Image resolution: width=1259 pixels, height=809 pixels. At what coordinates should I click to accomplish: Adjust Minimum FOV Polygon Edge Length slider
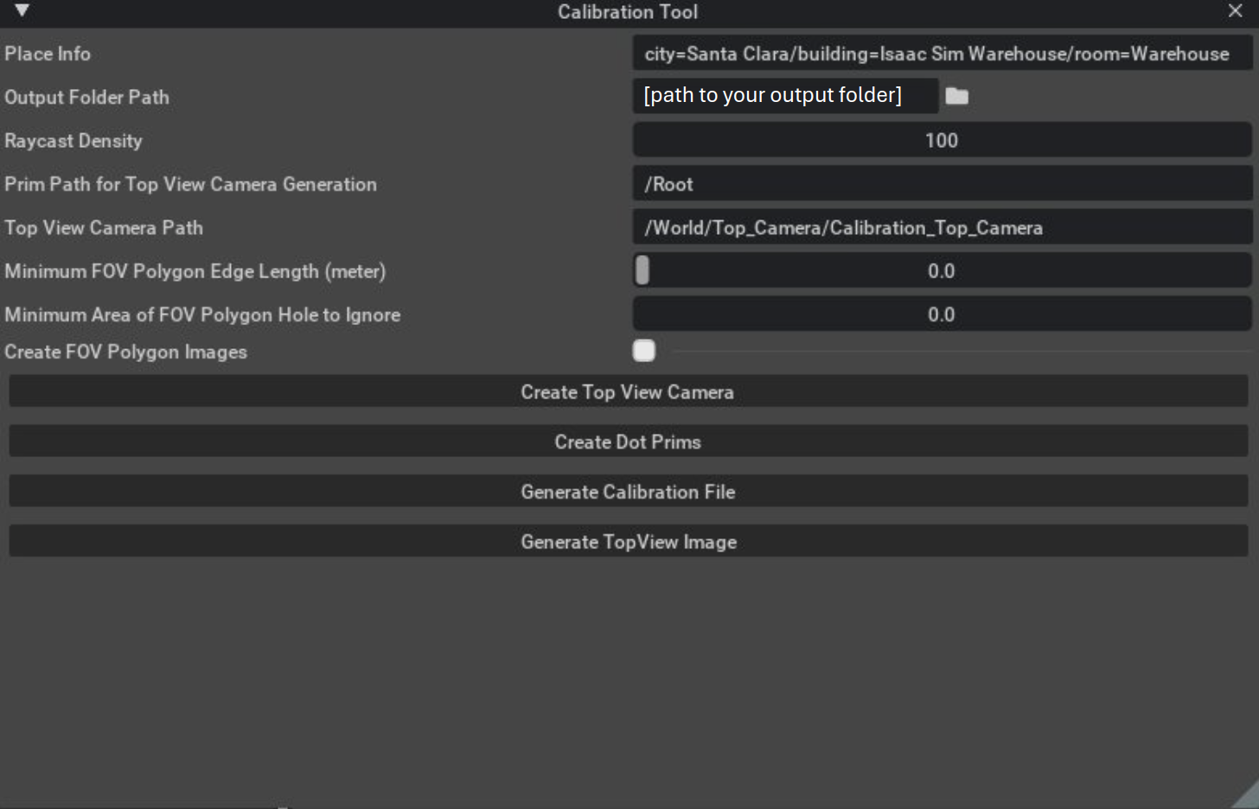pyautogui.click(x=942, y=271)
